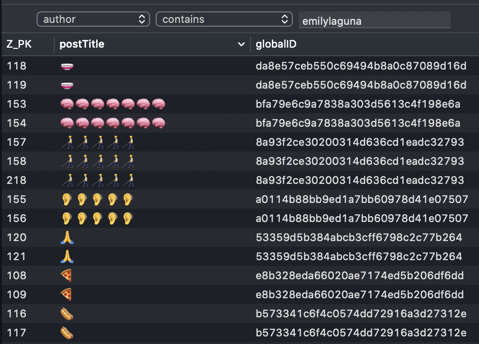Viewport: 479px width, 344px height.
Task: Select globalID b573341c… in row 117
Action: [x=361, y=333]
